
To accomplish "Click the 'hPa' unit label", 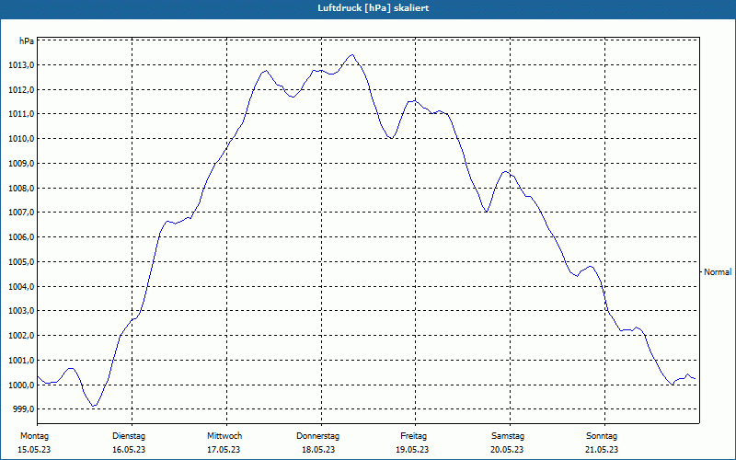I will tap(27, 40).
